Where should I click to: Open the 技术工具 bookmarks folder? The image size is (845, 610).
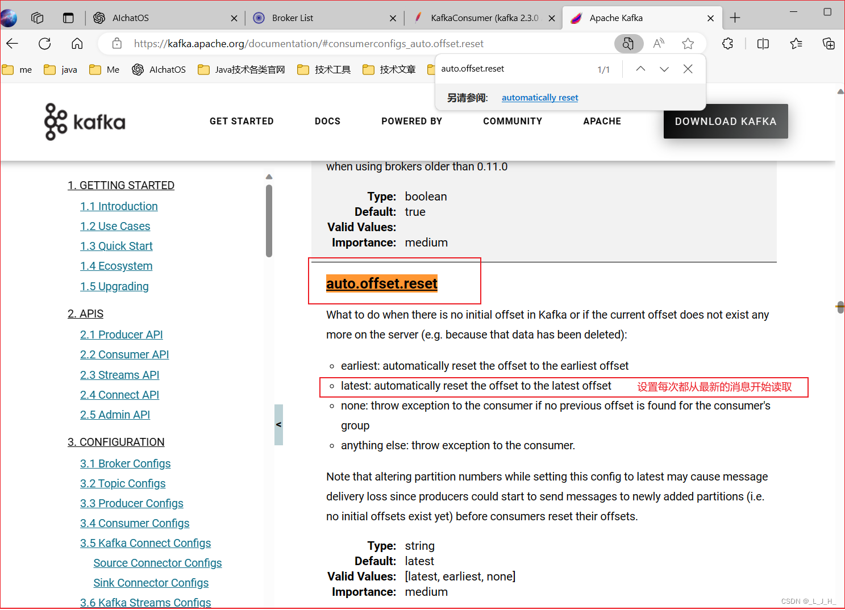pos(324,69)
